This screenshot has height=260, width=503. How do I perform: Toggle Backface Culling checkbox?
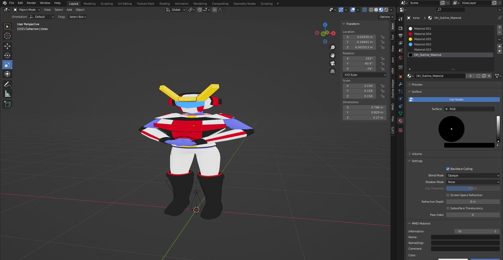pyautogui.click(x=448, y=169)
